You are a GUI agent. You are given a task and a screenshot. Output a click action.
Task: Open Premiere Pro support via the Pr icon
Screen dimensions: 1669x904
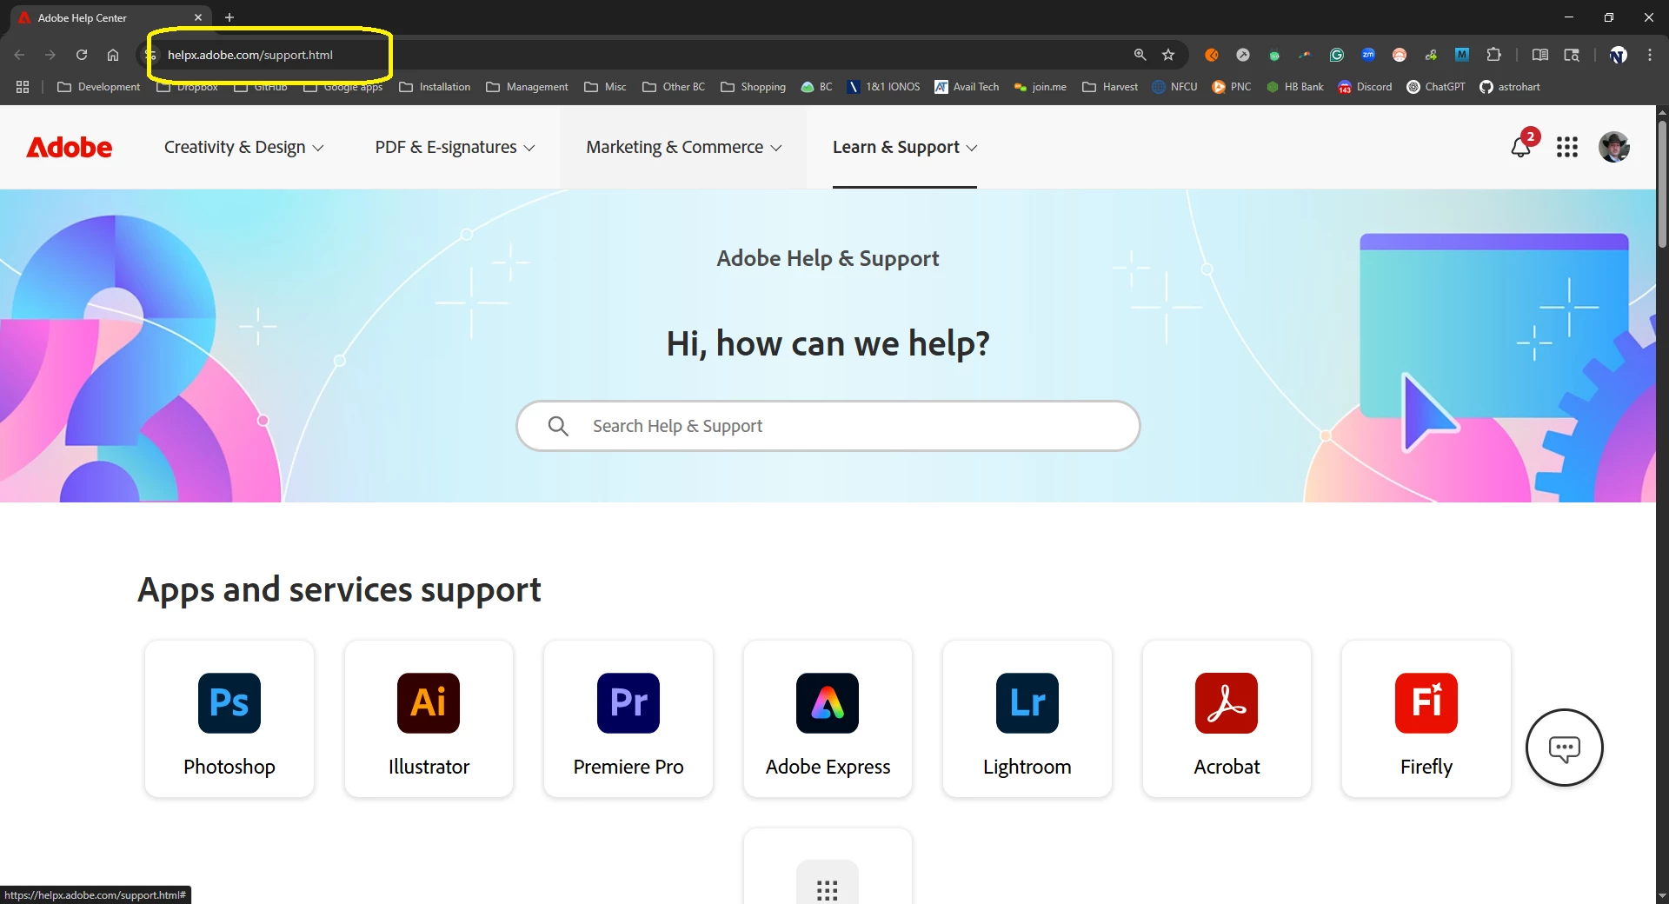tap(628, 702)
